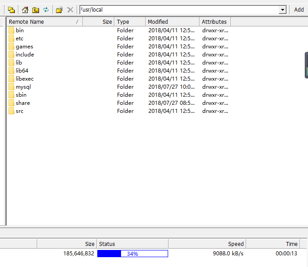Click the transfer Status column header
This screenshot has width=308, height=267.
[132, 244]
